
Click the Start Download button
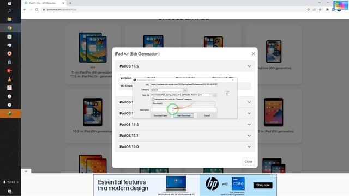click(x=184, y=115)
